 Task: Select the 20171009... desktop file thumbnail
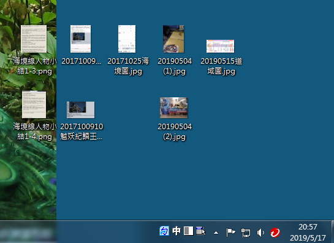[80, 39]
